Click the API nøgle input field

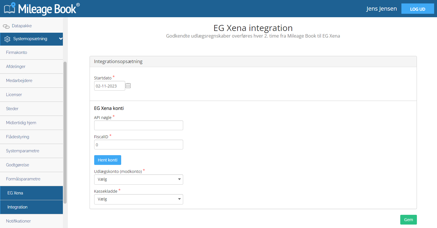139,125
